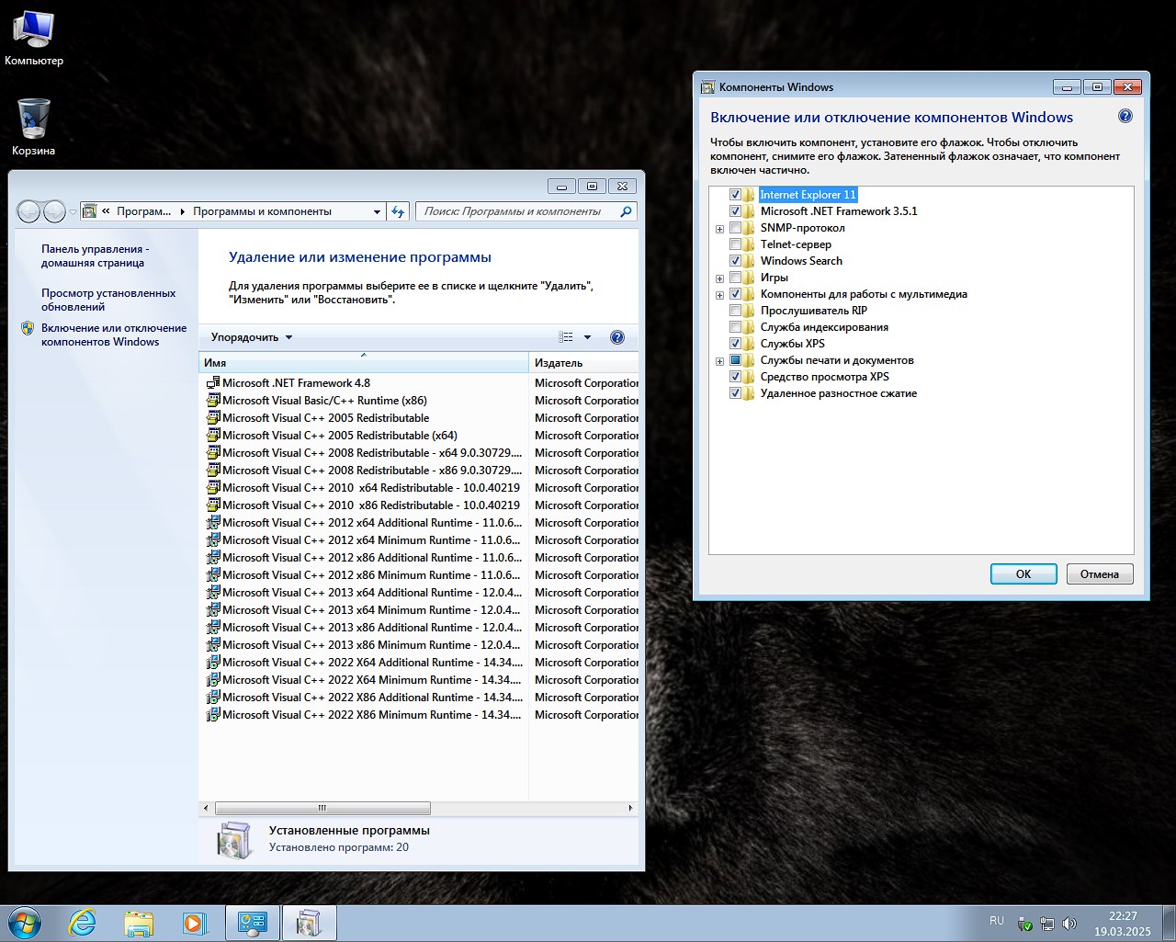Uncheck Microsoft .NET Framework 3.5.1 checkbox
1176x942 pixels.
click(x=735, y=211)
